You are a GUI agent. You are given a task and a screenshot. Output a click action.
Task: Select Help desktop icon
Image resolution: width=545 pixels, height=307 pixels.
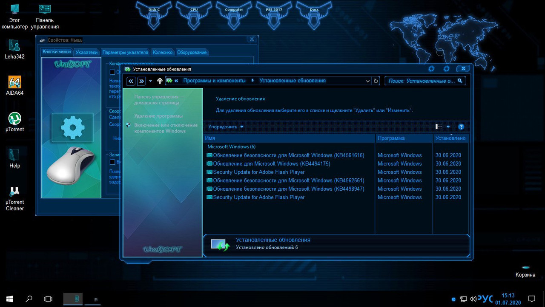(x=14, y=158)
